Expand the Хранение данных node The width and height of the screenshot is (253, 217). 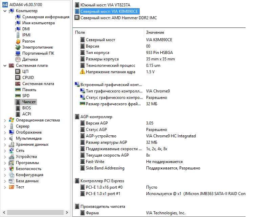coord(5,145)
